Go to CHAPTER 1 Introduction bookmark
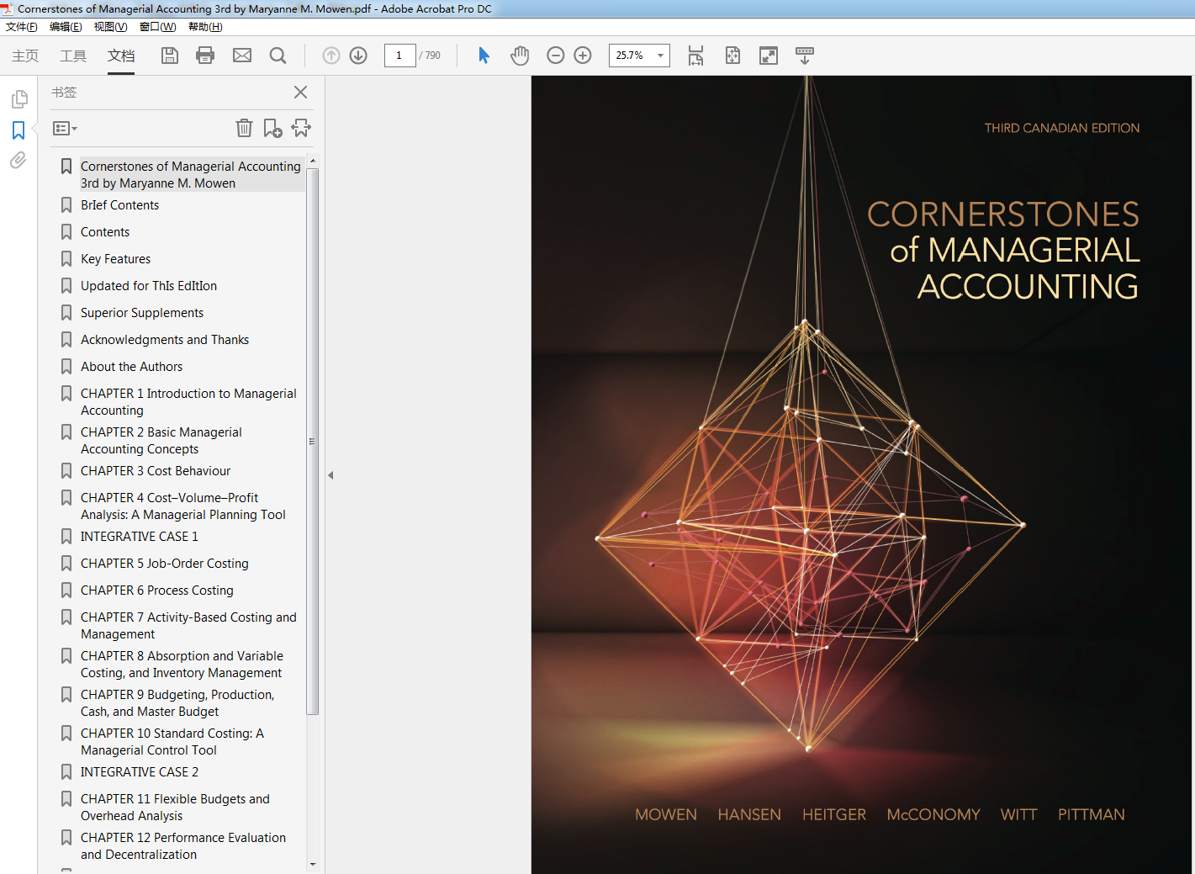The width and height of the screenshot is (1195, 874). 188,402
